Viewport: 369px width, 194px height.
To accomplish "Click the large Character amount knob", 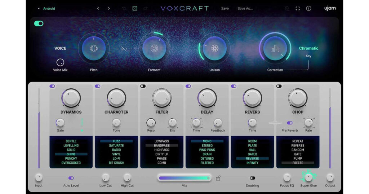I will point(116,98).
